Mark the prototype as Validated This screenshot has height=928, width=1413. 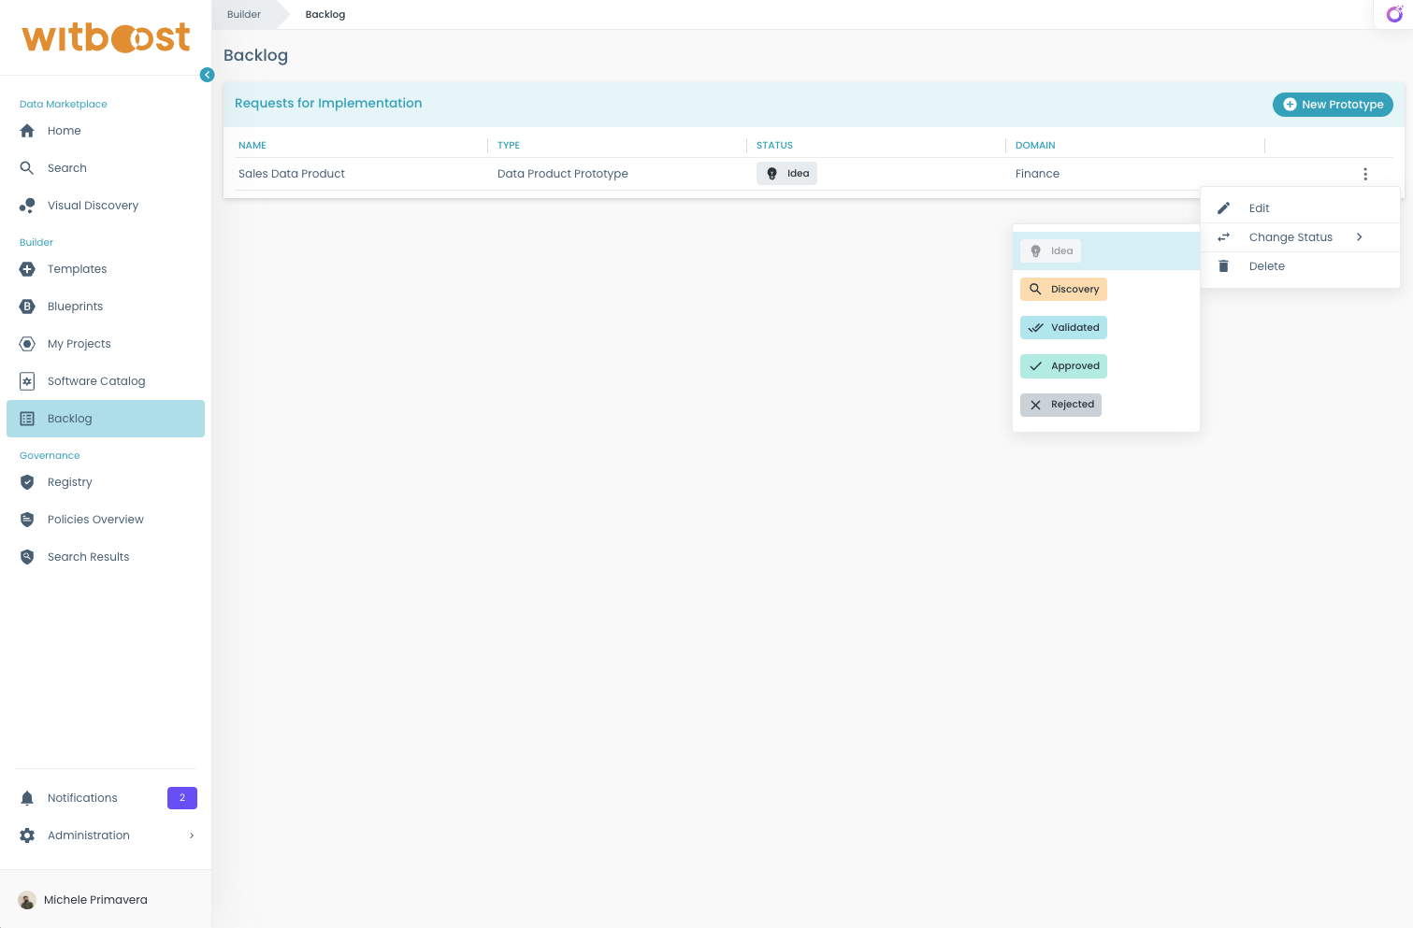(x=1063, y=327)
